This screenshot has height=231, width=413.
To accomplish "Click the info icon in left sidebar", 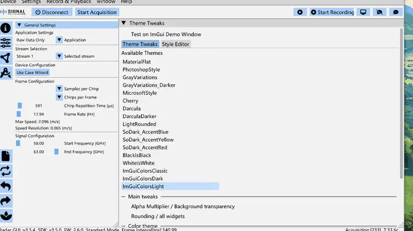I will pos(6,29).
